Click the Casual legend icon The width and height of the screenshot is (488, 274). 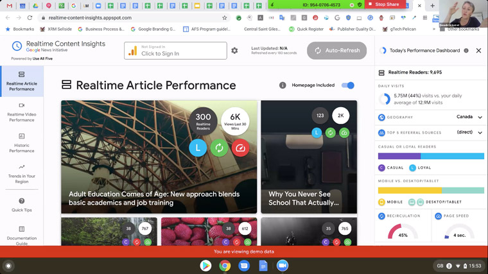coord(381,168)
